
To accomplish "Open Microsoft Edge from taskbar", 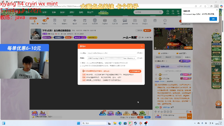I will 120,123.
